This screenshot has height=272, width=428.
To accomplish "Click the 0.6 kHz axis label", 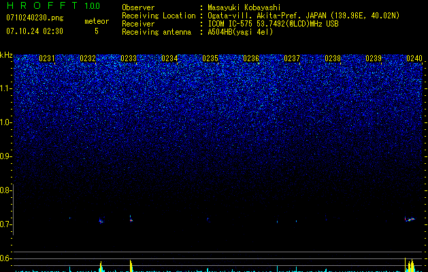I will 5,258.
